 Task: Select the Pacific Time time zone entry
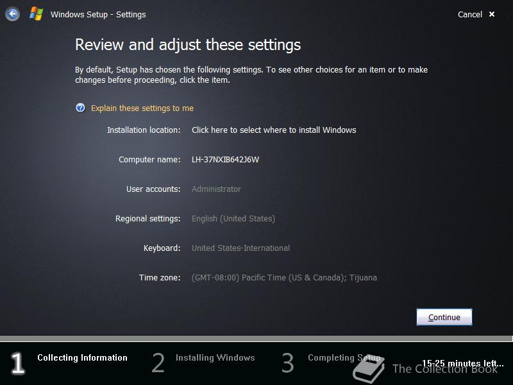pyautogui.click(x=284, y=278)
